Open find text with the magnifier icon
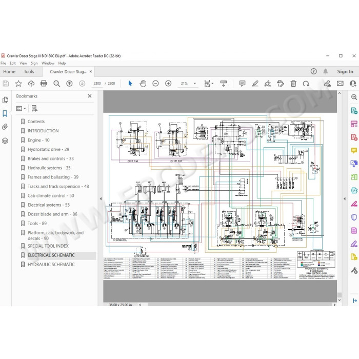This screenshot has height=359, width=359. click(x=56, y=84)
